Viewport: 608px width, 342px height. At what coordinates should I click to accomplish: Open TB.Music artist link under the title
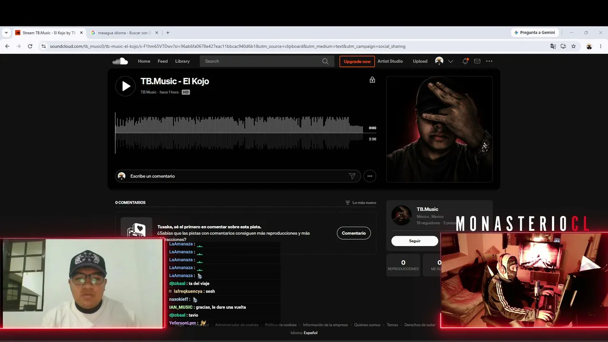coord(148,92)
